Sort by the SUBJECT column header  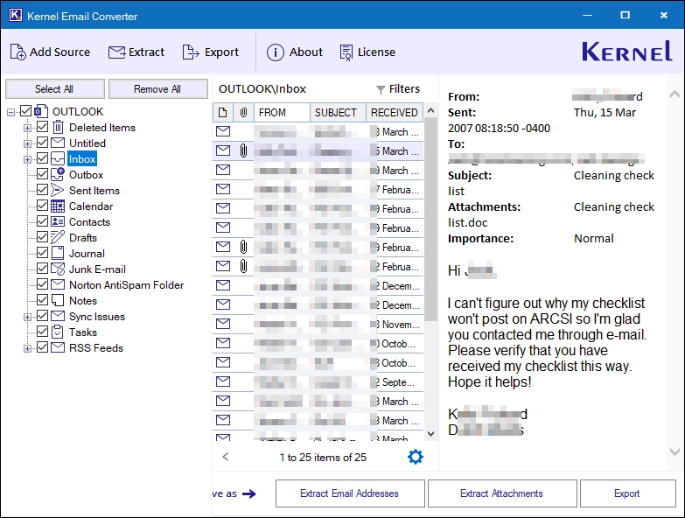338,113
